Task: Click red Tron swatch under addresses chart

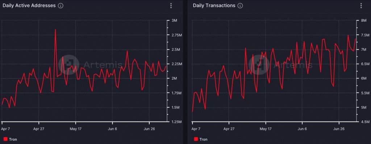Action: (5, 139)
